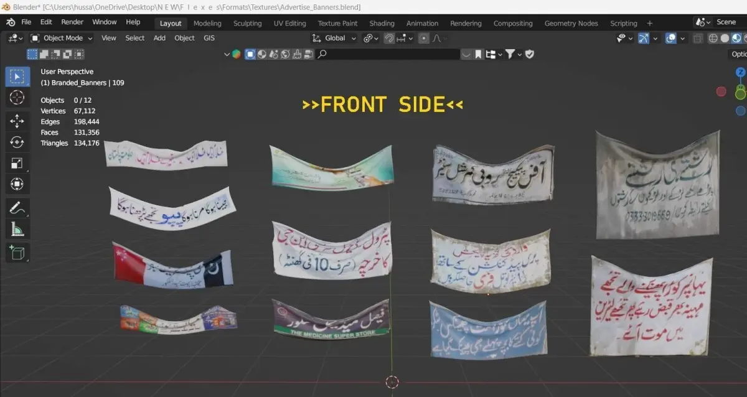Select the Add Cube tool
Image resolution: width=747 pixels, height=397 pixels.
coord(17,253)
